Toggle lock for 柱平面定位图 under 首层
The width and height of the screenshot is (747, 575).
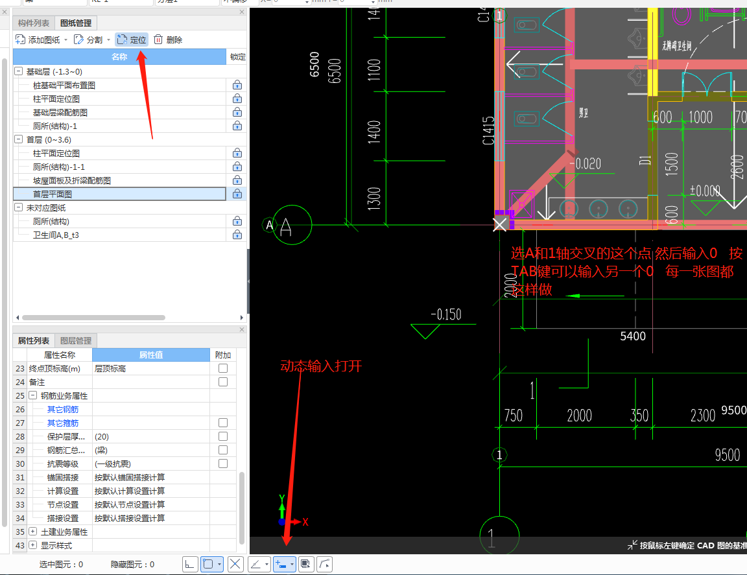click(x=237, y=153)
